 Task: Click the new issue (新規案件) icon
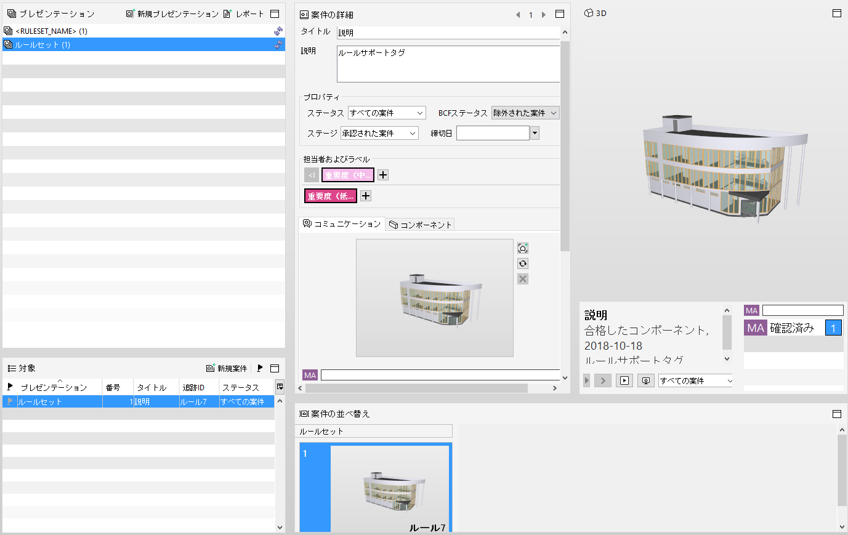tap(210, 368)
